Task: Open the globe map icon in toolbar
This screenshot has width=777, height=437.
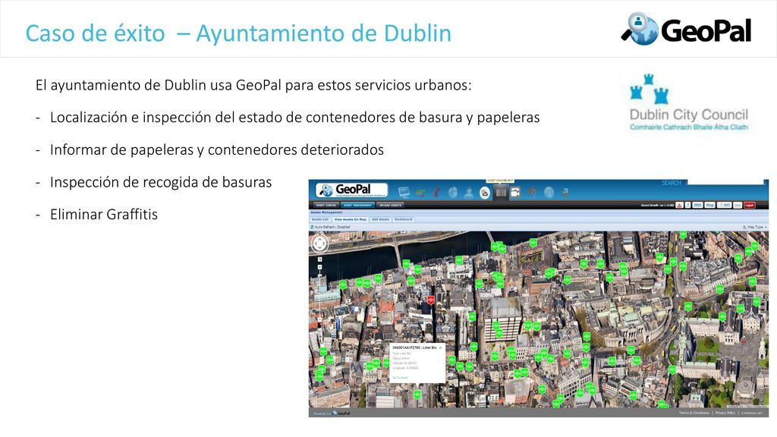Action: click(x=452, y=192)
